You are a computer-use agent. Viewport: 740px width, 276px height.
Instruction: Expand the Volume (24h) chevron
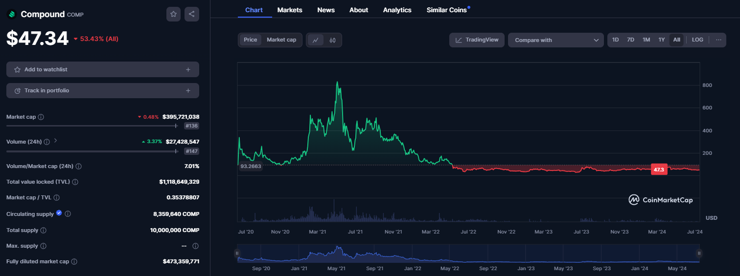pyautogui.click(x=55, y=141)
